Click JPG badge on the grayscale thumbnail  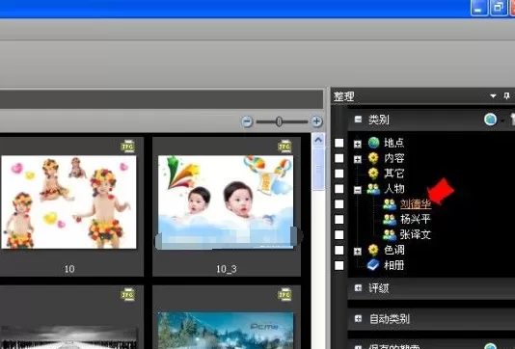click(x=127, y=294)
